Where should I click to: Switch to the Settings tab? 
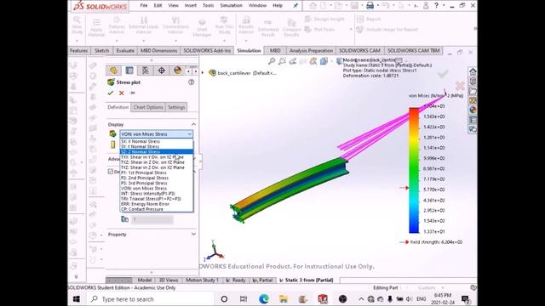point(176,107)
